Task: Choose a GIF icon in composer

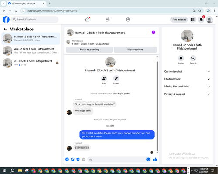Action: 83,160
